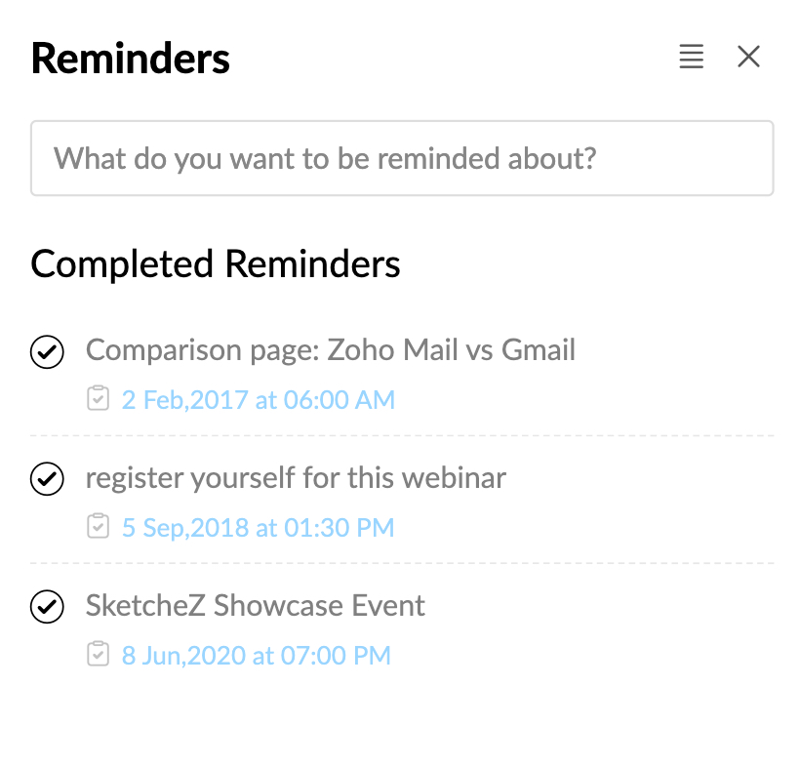The image size is (800, 767).
Task: Click the dashed divider below the Zoho Mail reminder
Action: point(402,436)
